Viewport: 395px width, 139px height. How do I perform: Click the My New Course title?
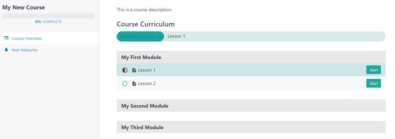[24, 8]
